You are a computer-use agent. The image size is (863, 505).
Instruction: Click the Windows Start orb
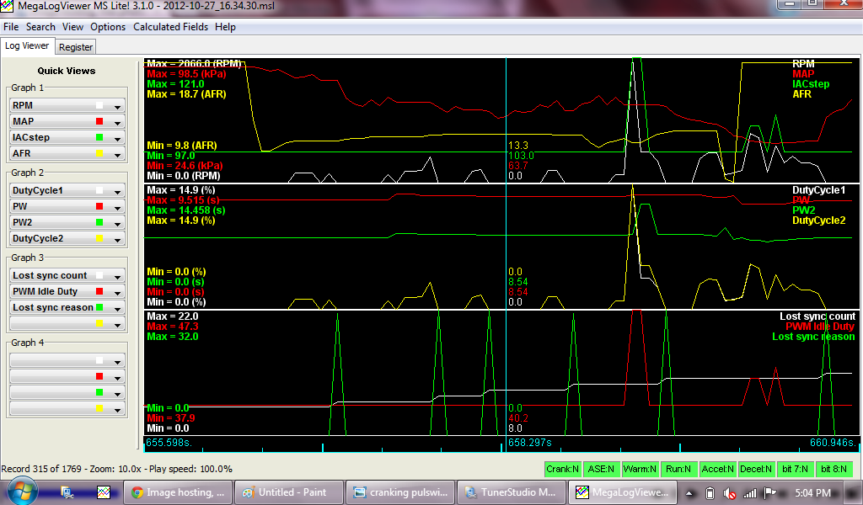pyautogui.click(x=19, y=492)
